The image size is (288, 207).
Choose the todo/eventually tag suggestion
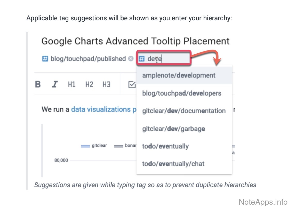click(165, 146)
